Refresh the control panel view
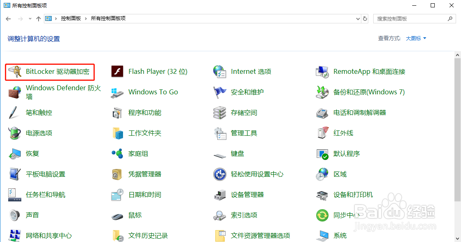Viewport: 461px width, 242px height. click(365, 19)
